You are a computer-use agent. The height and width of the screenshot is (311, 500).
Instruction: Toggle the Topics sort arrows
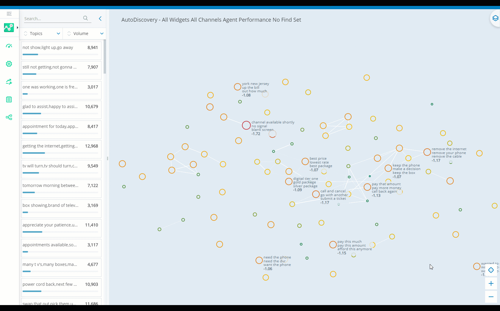[26, 34]
